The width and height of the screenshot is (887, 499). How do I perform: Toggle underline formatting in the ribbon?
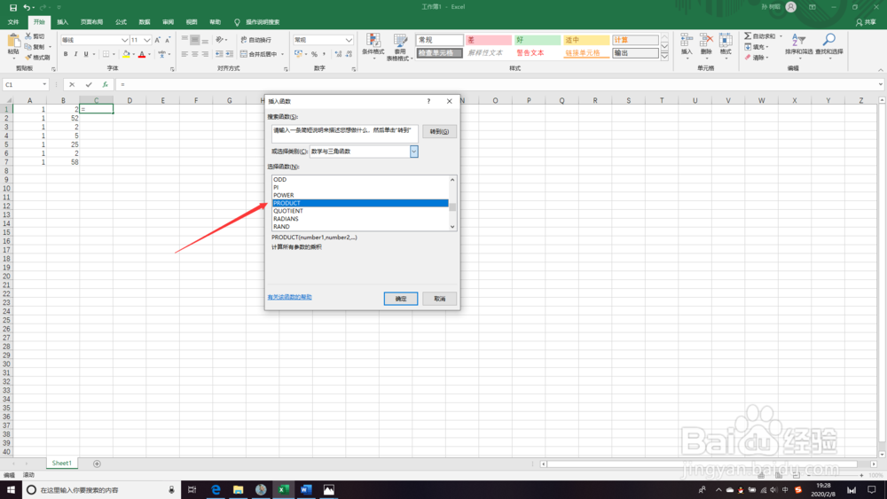(x=86, y=54)
